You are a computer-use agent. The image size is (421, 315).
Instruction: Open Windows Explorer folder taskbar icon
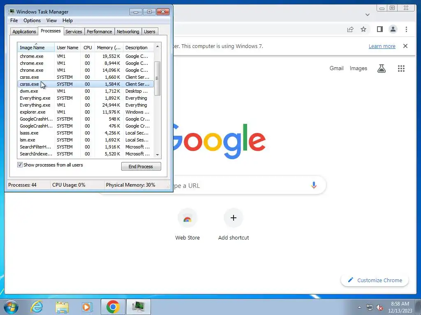click(62, 307)
